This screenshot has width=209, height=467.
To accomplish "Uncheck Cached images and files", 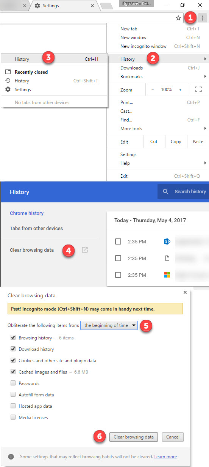I will click(x=13, y=372).
